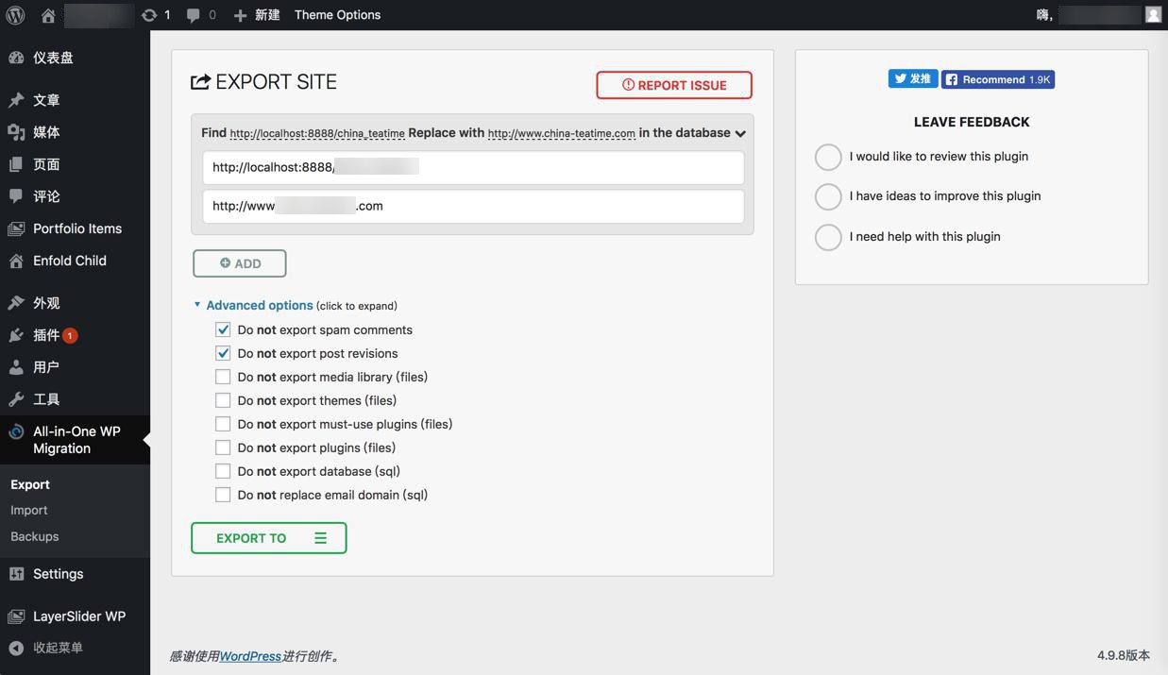Viewport: 1168px width, 675px height.
Task: Click the localhost find text field
Action: pyautogui.click(x=472, y=168)
